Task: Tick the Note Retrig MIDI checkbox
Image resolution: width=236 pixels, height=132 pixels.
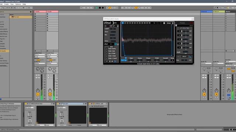Action: [107, 49]
